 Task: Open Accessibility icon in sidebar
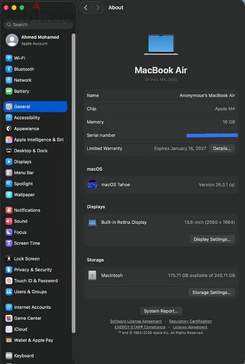click(x=9, y=118)
